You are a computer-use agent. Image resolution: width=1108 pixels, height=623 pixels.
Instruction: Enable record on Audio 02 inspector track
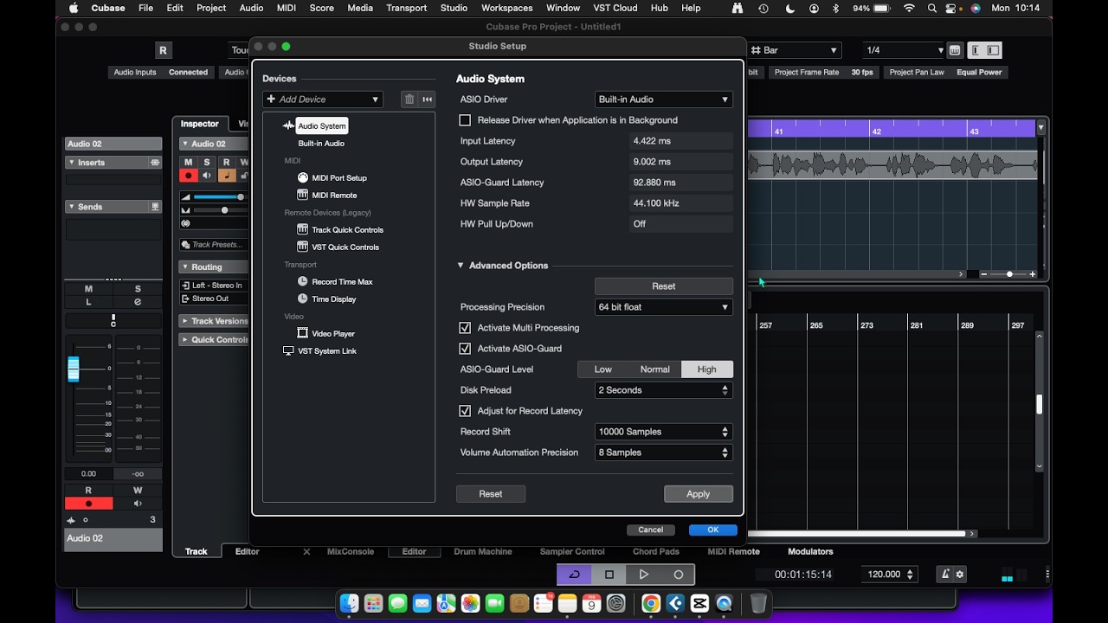coord(188,176)
